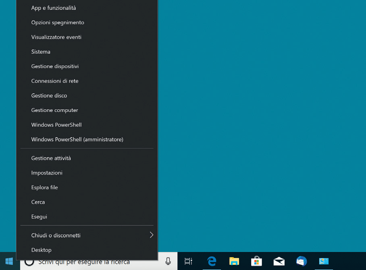Launch Thunderbird from taskbar
366x270 pixels.
(x=302, y=262)
